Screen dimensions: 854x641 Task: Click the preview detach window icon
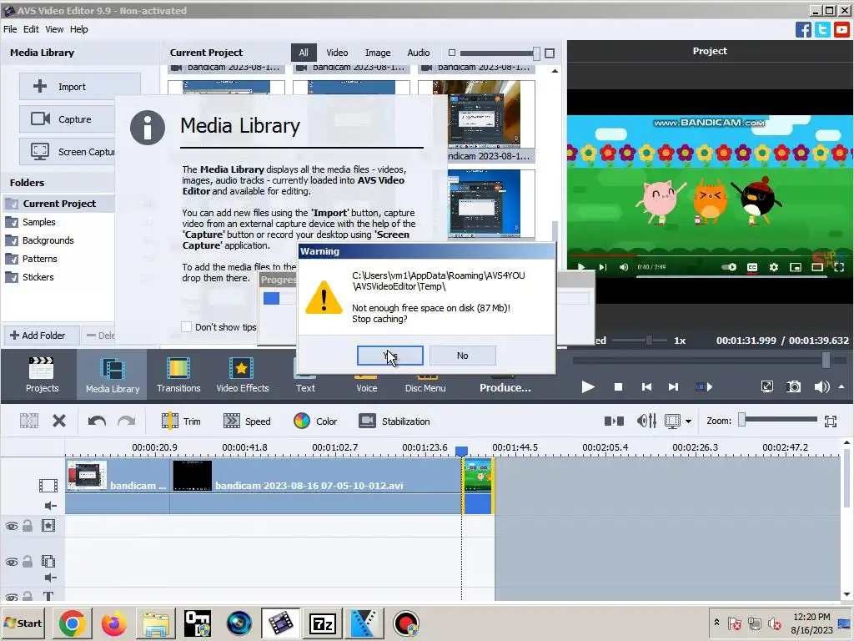(x=767, y=387)
